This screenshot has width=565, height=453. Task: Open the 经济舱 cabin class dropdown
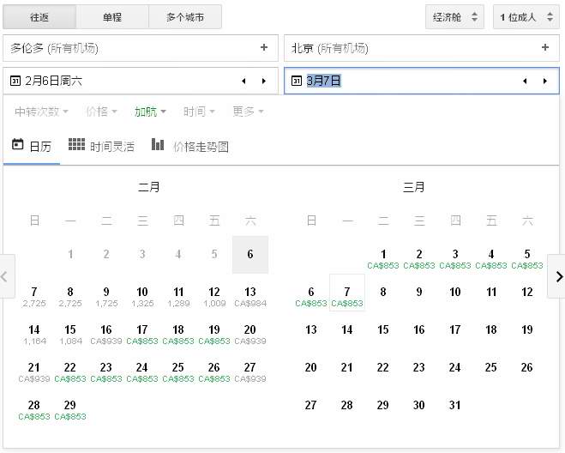(x=454, y=17)
